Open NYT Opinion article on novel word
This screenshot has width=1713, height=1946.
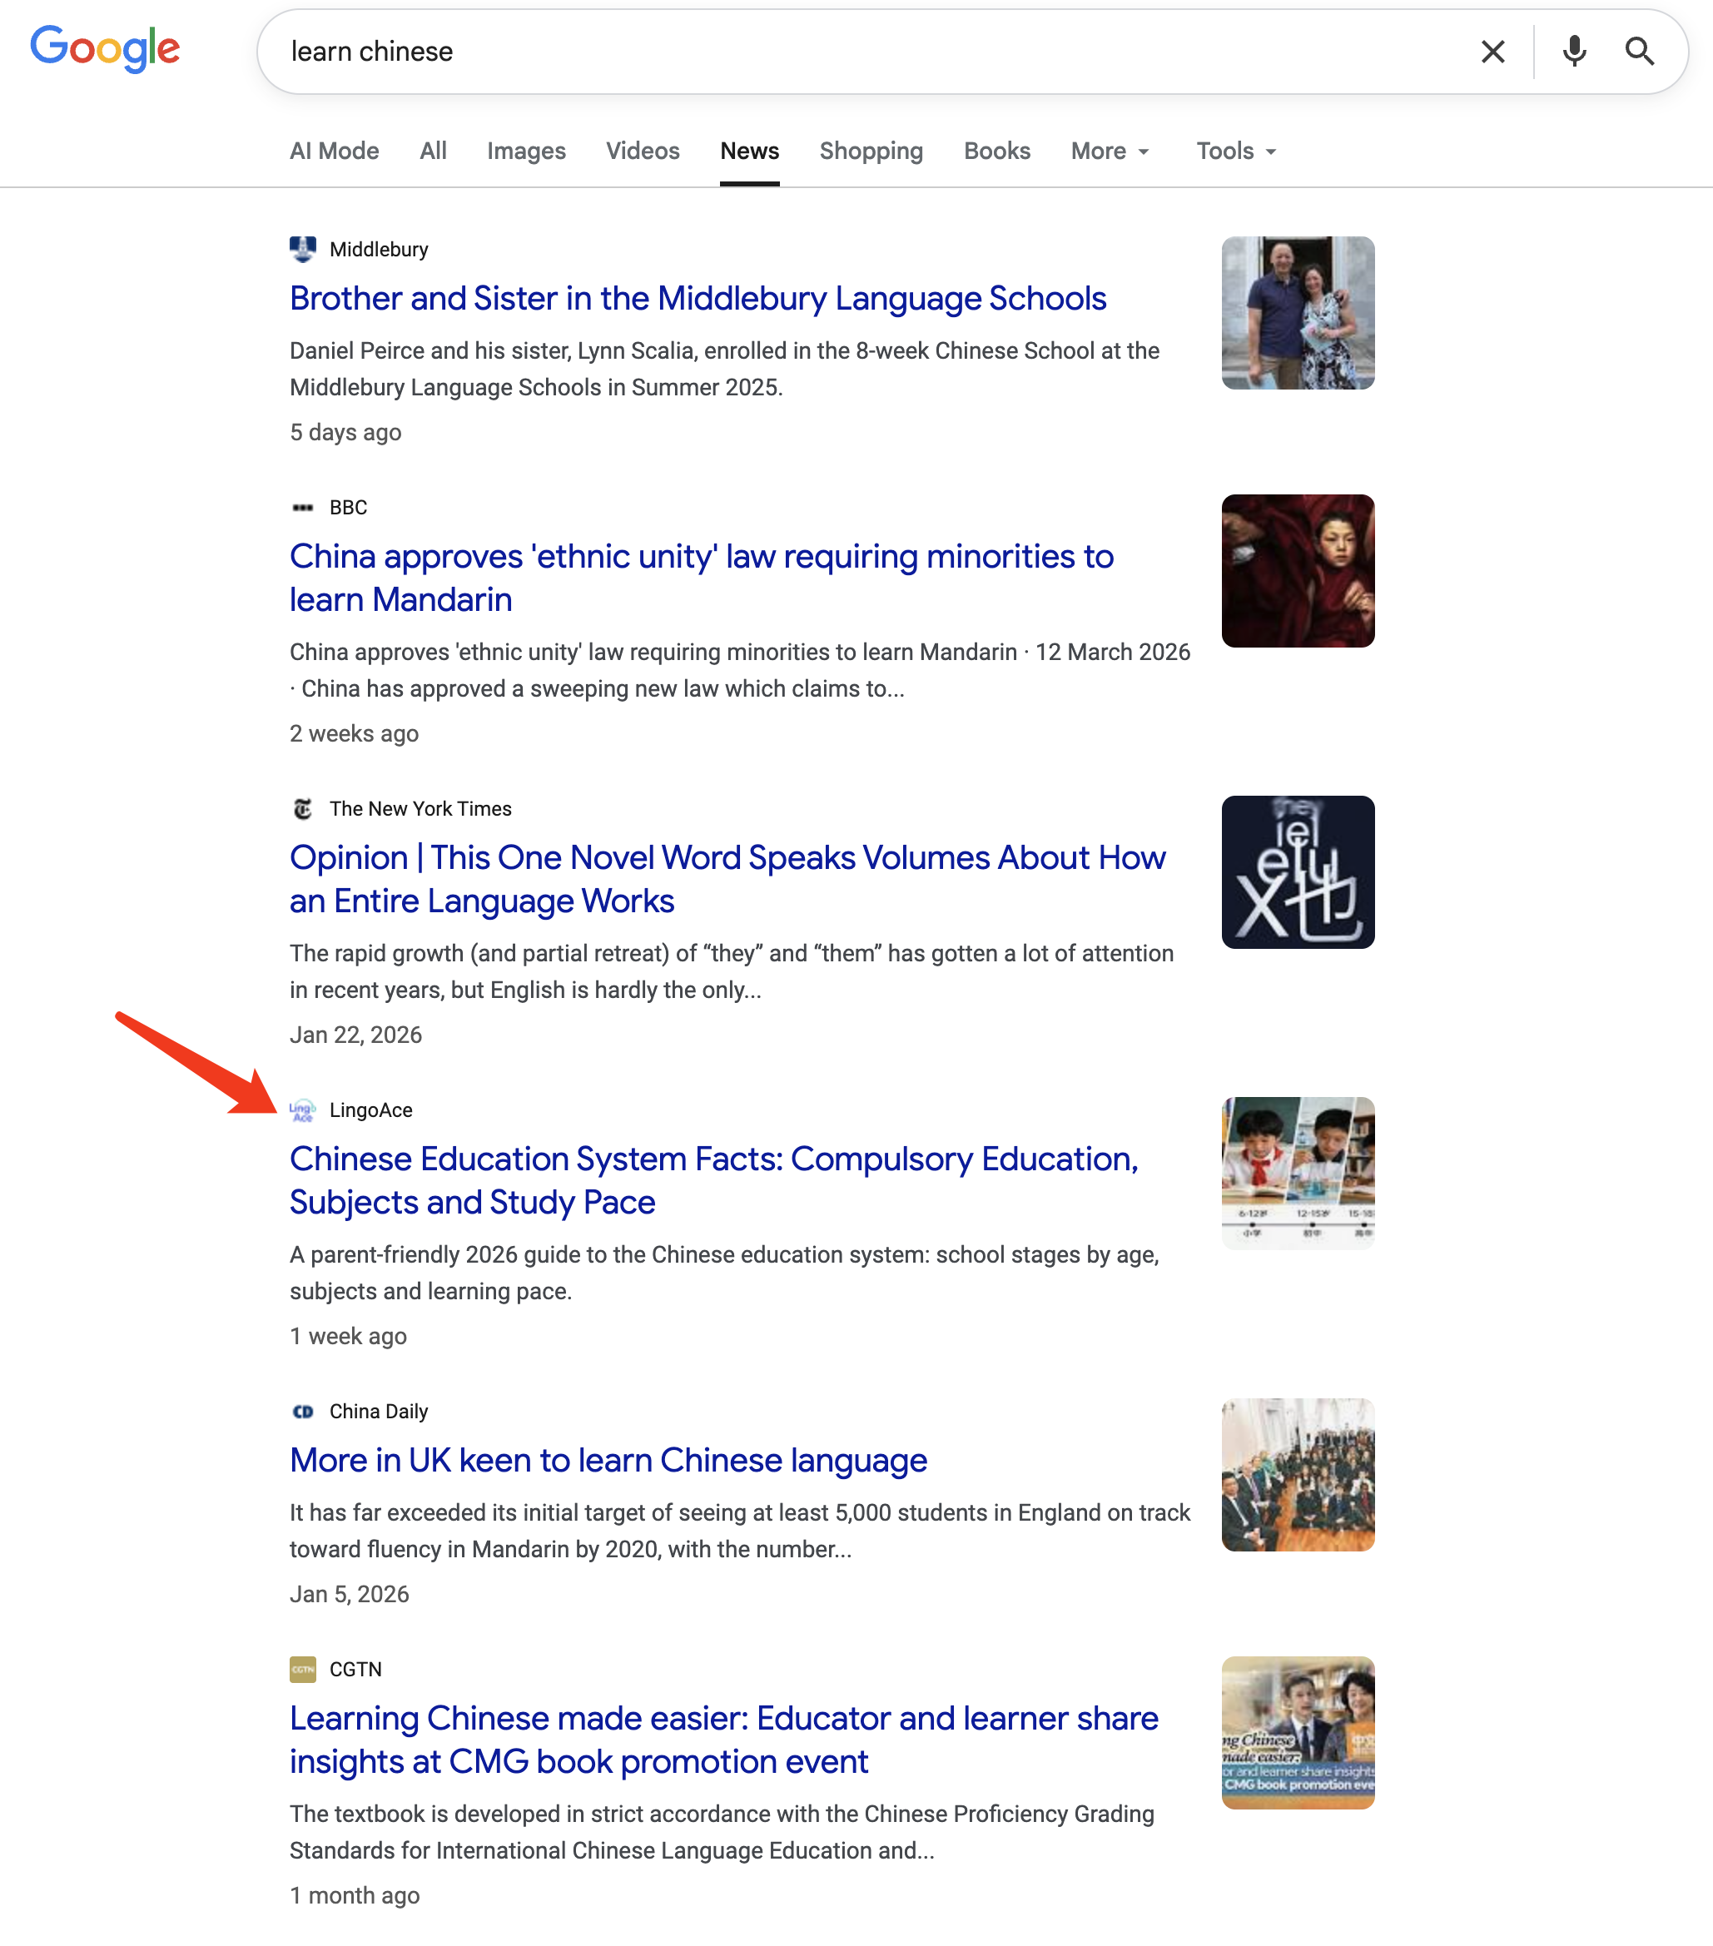click(x=727, y=880)
